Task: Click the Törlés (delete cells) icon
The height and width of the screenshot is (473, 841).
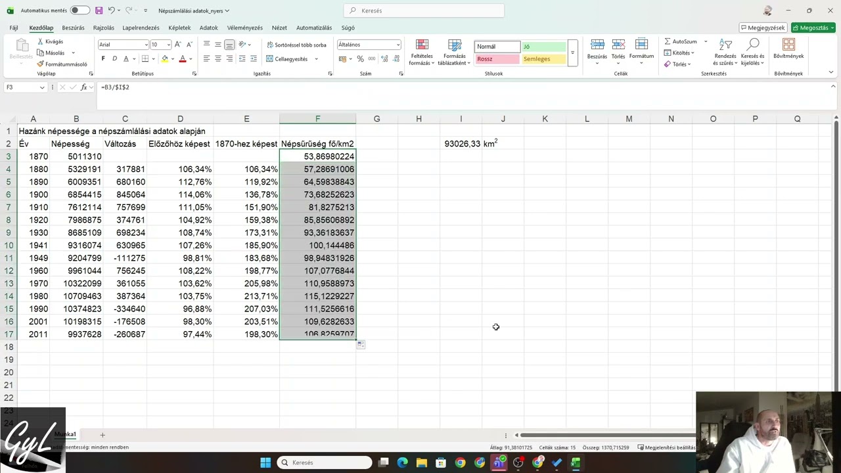Action: click(618, 45)
